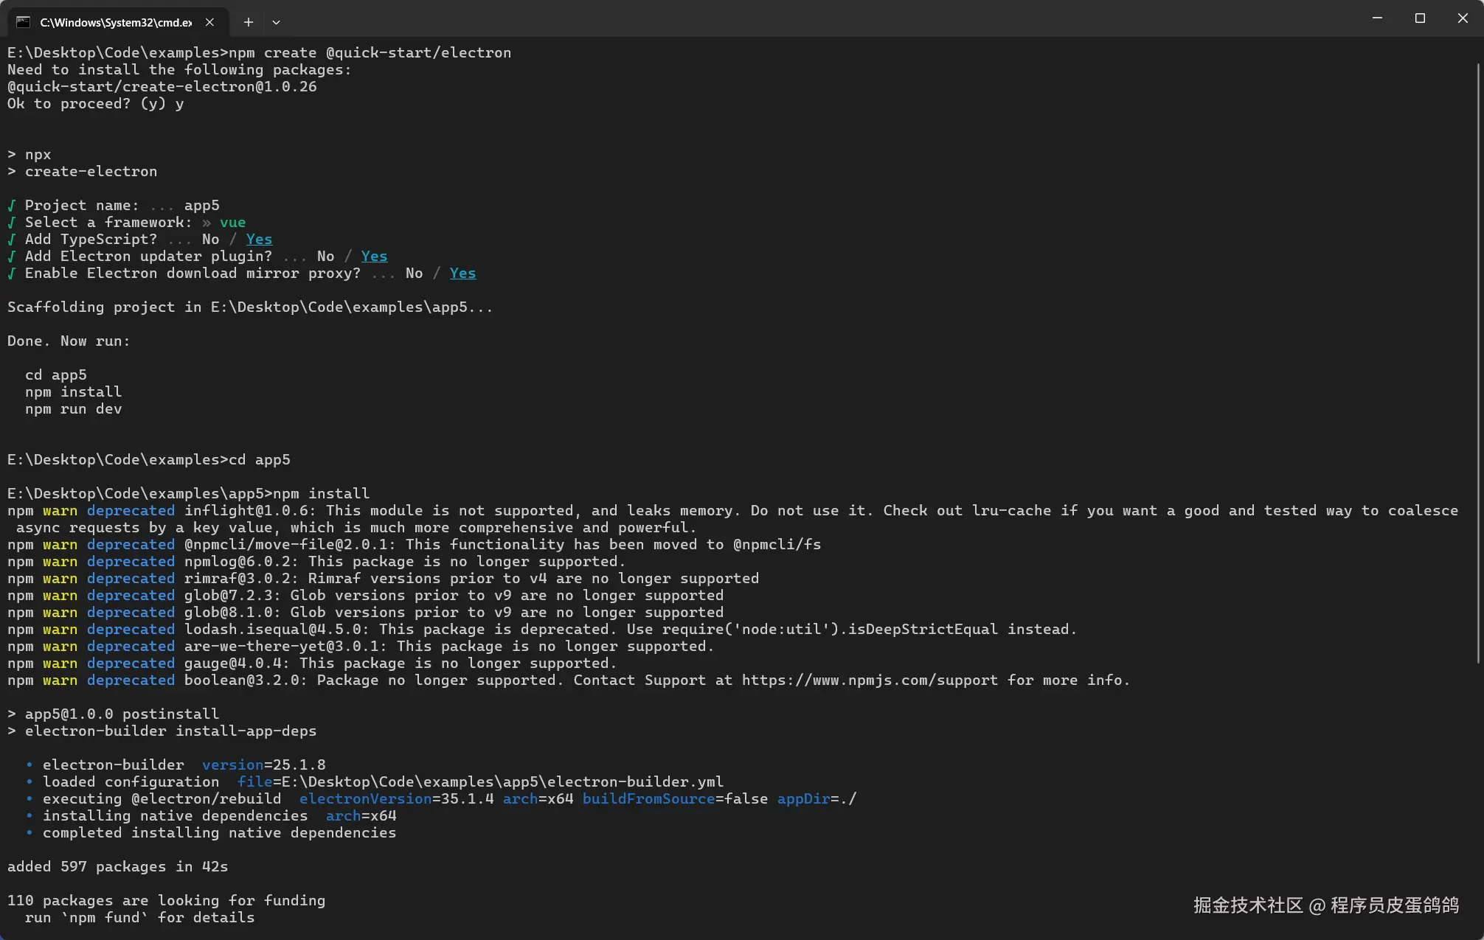
Task: Click the 'added 597 packages in 42s' line
Action: 117,867
